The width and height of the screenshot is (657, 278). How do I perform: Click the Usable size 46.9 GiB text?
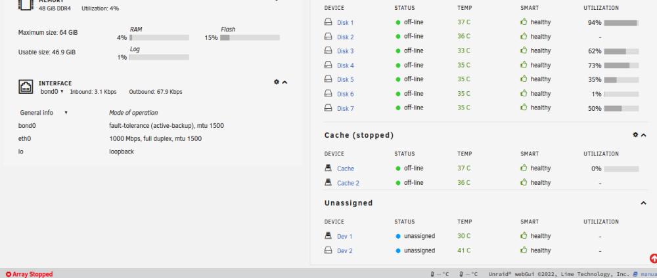(47, 52)
